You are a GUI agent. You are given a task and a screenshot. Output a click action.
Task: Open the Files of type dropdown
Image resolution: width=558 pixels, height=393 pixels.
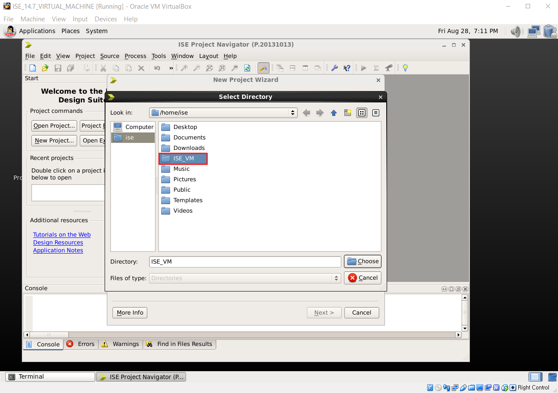point(245,278)
